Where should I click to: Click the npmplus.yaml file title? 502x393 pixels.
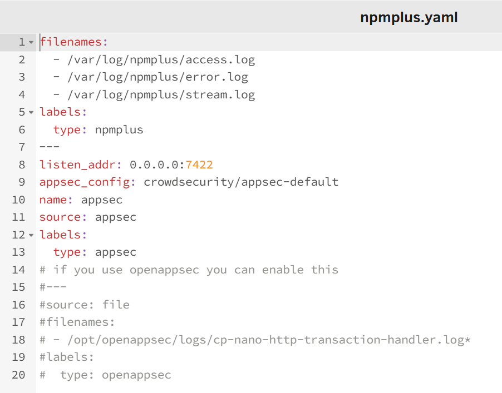(409, 18)
